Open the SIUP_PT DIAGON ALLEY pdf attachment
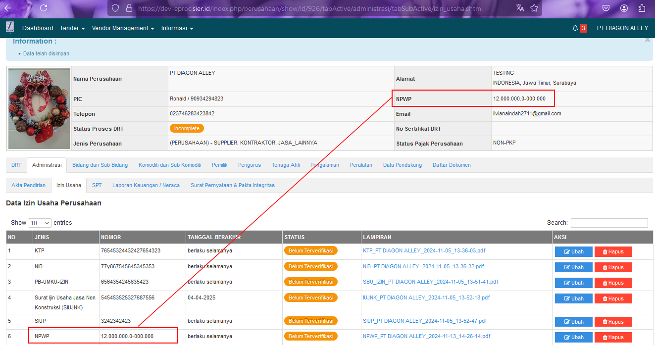The image size is (655, 345). pyautogui.click(x=424, y=321)
